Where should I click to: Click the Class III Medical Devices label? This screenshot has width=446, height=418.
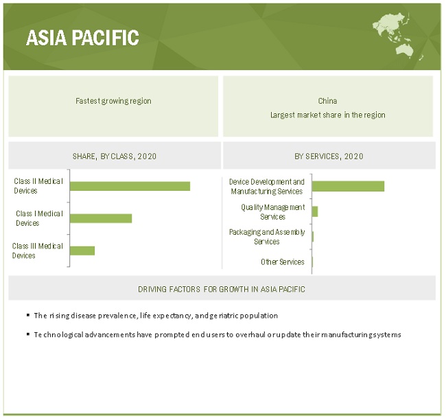tap(38, 251)
